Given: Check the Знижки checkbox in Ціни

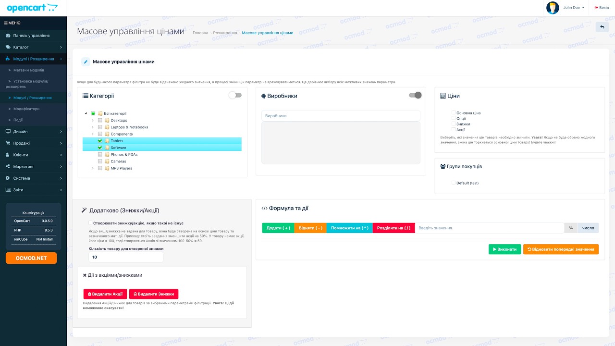Looking at the screenshot, I should tap(453, 124).
